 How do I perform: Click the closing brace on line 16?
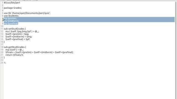(4, 42)
